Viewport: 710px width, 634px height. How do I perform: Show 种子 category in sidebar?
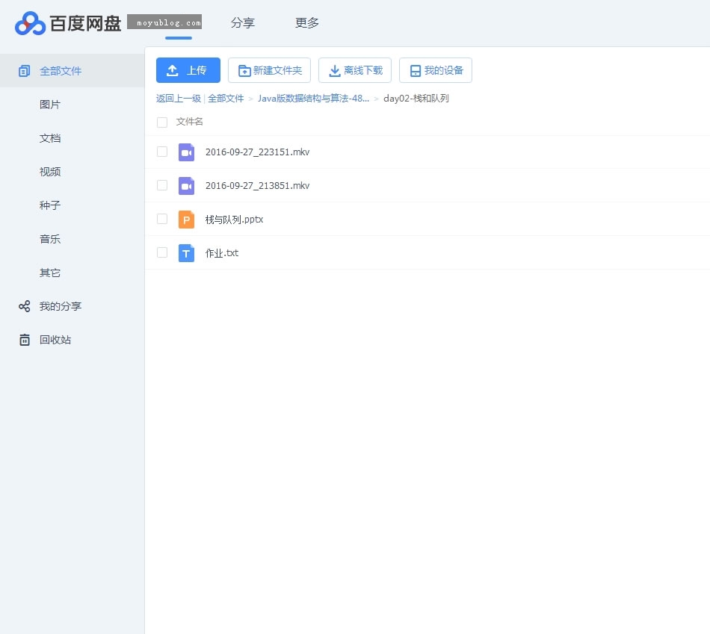coord(50,205)
